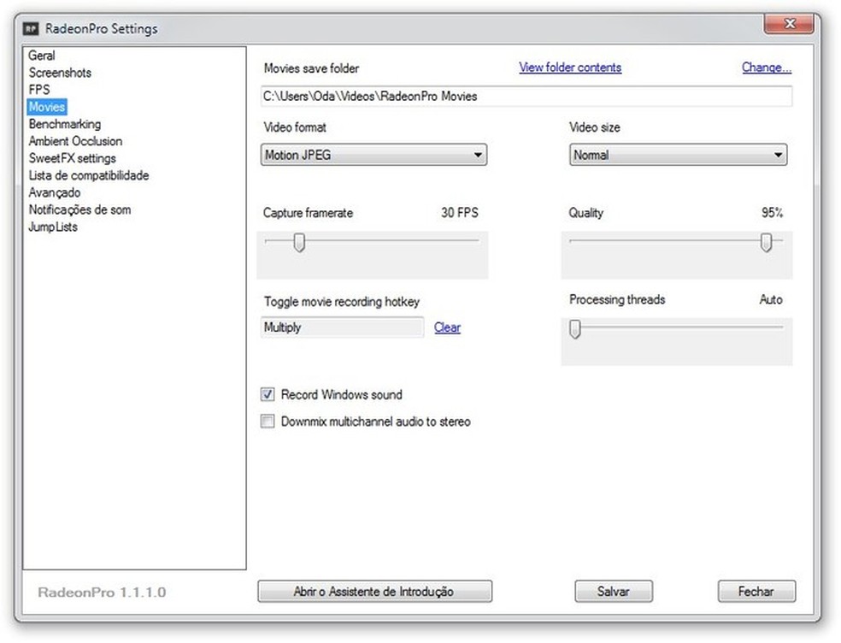
Task: Click Change to pick another save folder
Action: click(x=765, y=68)
